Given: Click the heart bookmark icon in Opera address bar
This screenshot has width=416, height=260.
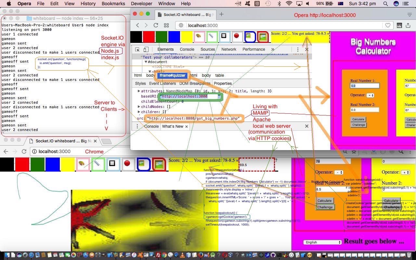Looking at the screenshot, I should (388, 25).
